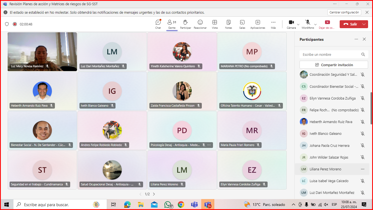
Task: Open Windows Start menu
Action: click(x=7, y=205)
